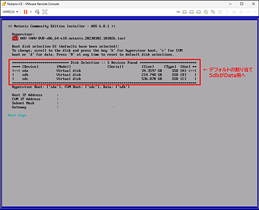Click the 214.748 GB size value
259x210 pixels.
pos(152,75)
